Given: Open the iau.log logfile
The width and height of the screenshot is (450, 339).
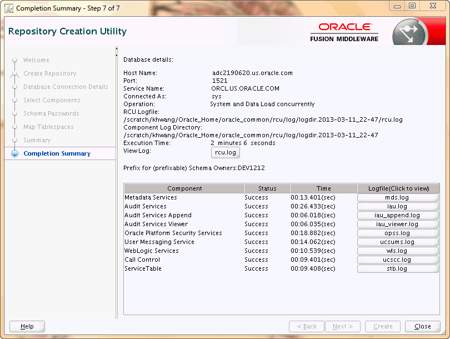Looking at the screenshot, I should [398, 206].
